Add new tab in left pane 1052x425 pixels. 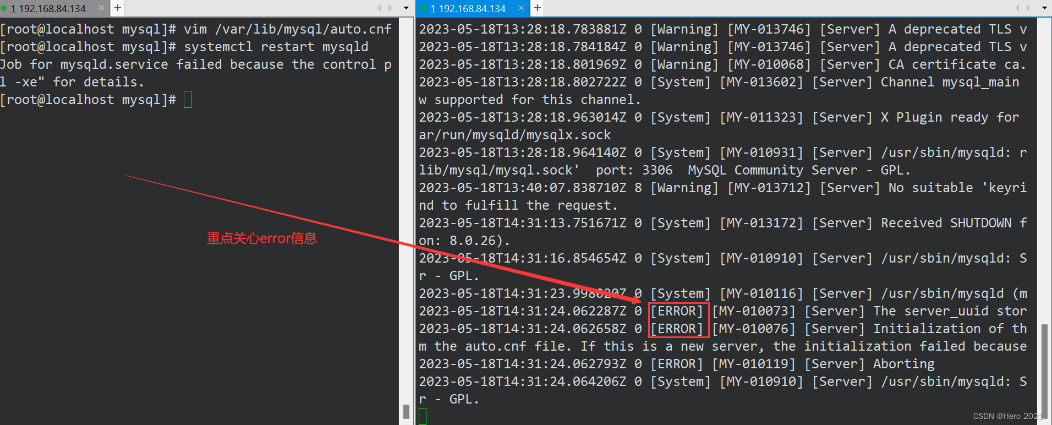(117, 8)
